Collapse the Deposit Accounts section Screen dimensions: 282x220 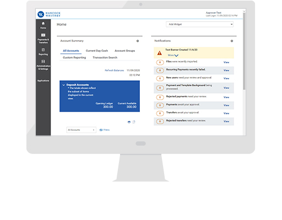[x=64, y=85]
